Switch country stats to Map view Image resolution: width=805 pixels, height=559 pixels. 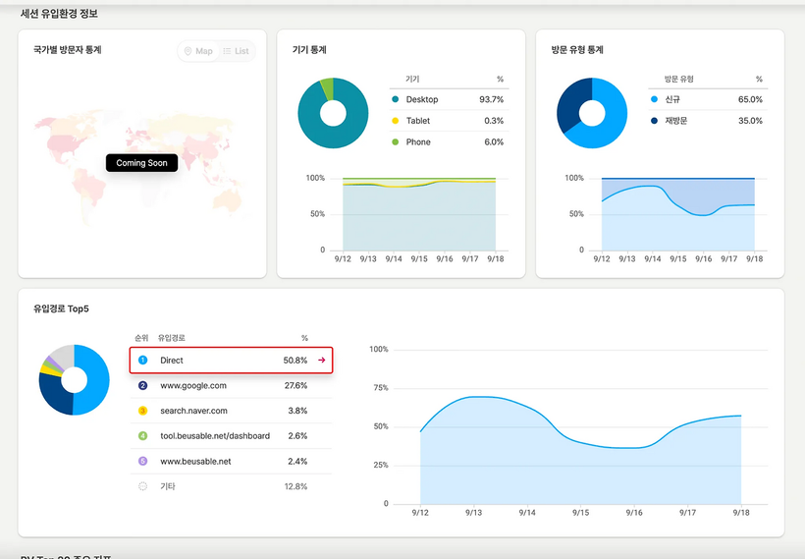click(198, 51)
